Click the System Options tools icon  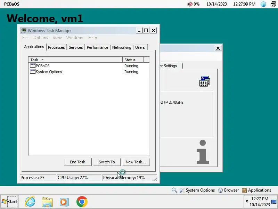pos(182,190)
